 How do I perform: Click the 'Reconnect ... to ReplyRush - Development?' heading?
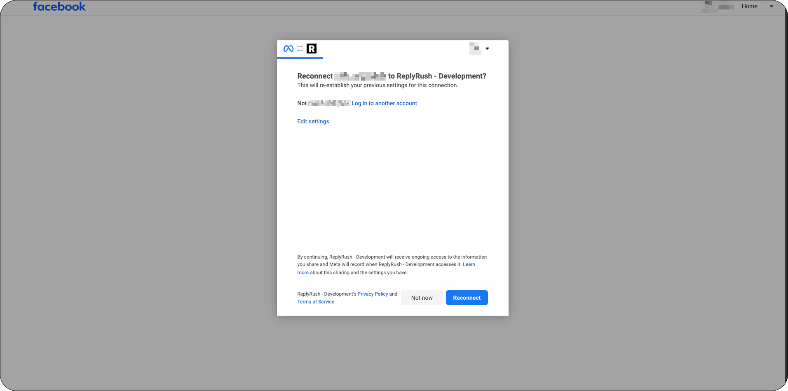click(x=392, y=76)
